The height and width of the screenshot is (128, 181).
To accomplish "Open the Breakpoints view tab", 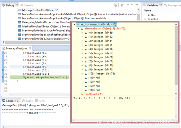I will [173, 5].
